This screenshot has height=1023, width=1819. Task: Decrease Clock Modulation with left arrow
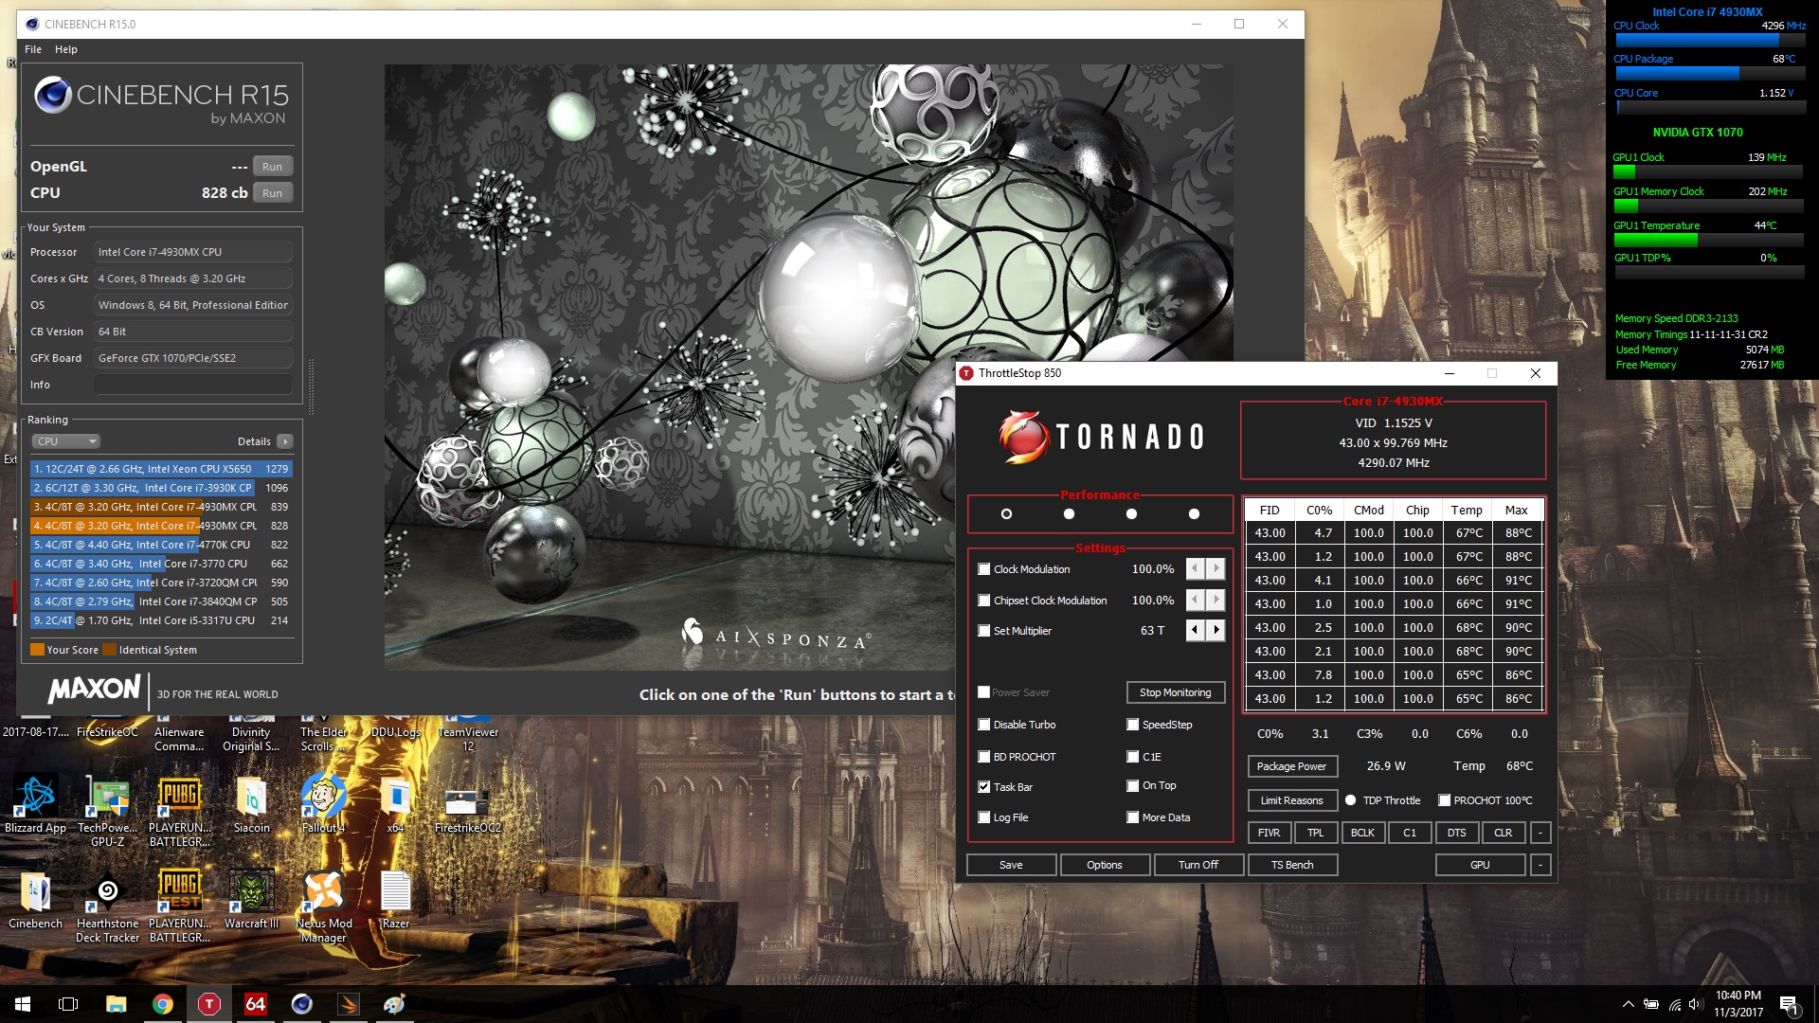coord(1196,568)
